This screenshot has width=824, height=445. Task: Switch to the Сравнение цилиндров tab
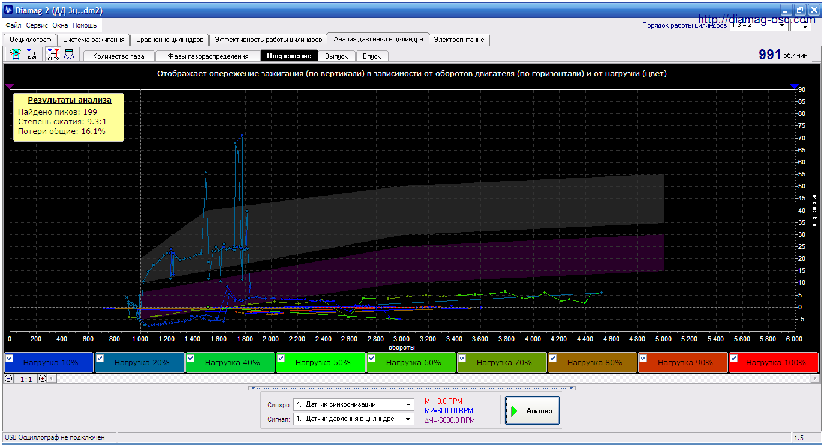[170, 40]
